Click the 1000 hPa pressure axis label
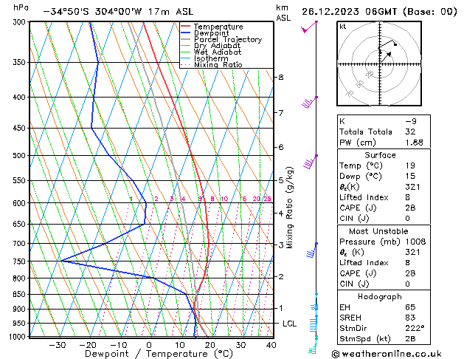Viewport: 464px width, 359px height. 18,337
